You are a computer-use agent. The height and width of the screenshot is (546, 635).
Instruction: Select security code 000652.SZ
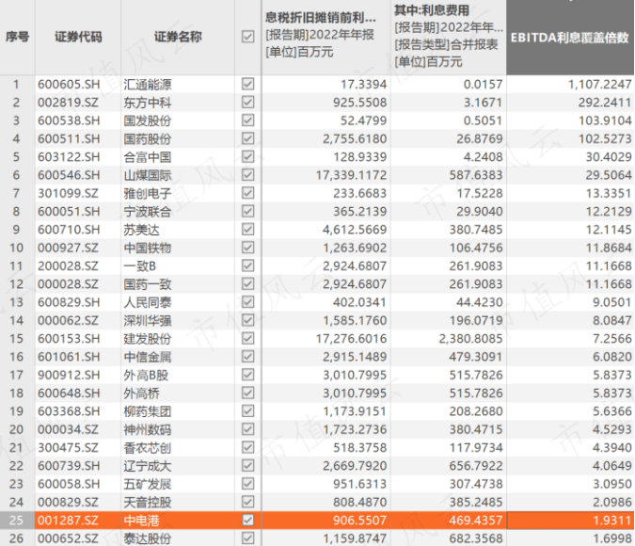tap(68, 538)
